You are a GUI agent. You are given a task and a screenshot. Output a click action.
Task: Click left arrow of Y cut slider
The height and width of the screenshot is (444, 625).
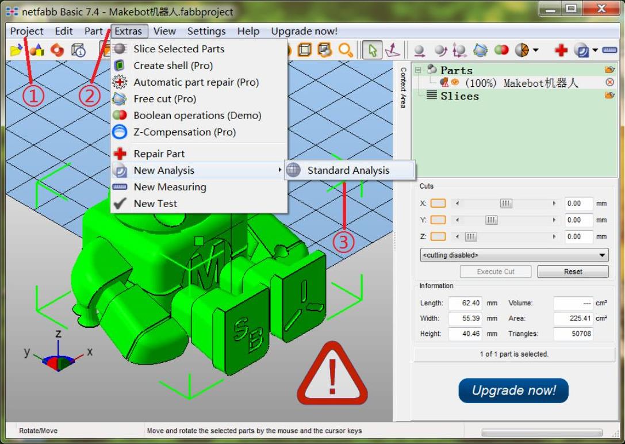point(457,220)
